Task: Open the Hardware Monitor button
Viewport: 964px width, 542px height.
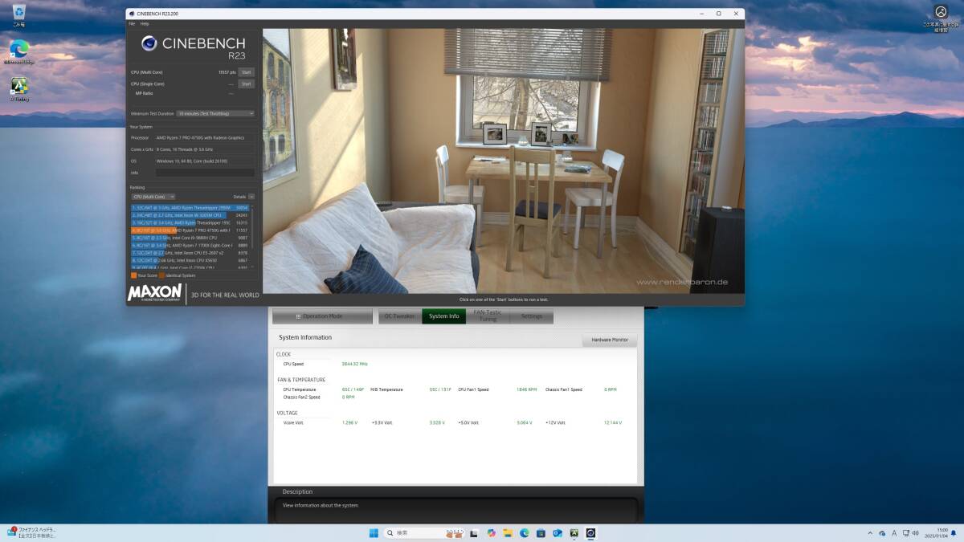Action: point(610,340)
